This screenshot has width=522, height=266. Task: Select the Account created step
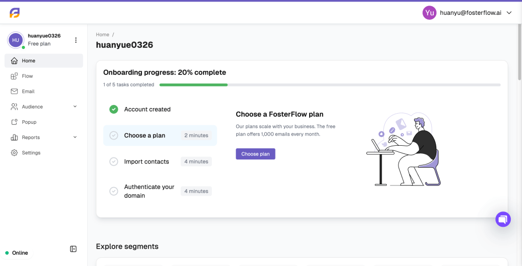(x=160, y=110)
